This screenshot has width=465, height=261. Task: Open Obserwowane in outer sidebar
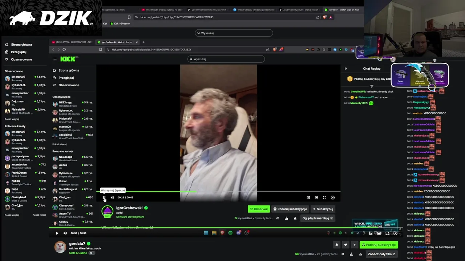click(x=19, y=59)
